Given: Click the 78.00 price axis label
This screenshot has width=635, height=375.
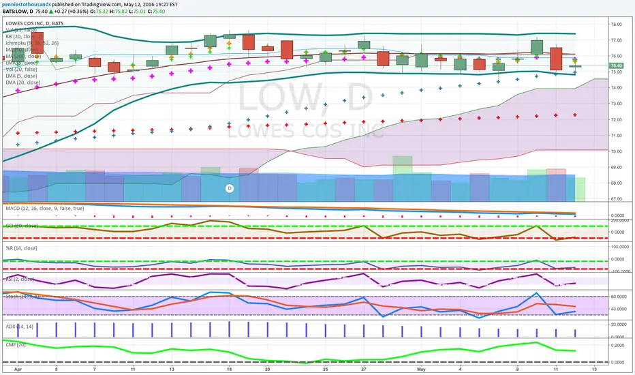Looking at the screenshot, I should pos(616,25).
